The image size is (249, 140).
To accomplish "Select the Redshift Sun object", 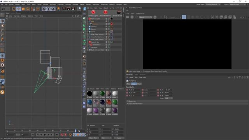I will click(96, 45).
